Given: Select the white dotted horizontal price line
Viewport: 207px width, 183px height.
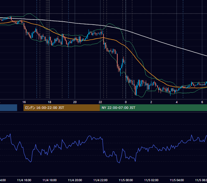Looking at the screenshot, I should (103, 13).
